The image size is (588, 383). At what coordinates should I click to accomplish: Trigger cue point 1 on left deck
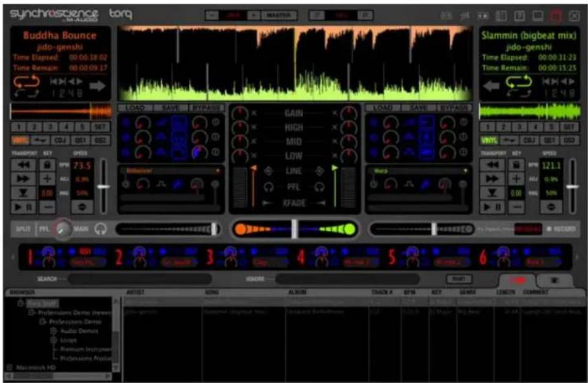pyautogui.click(x=18, y=127)
